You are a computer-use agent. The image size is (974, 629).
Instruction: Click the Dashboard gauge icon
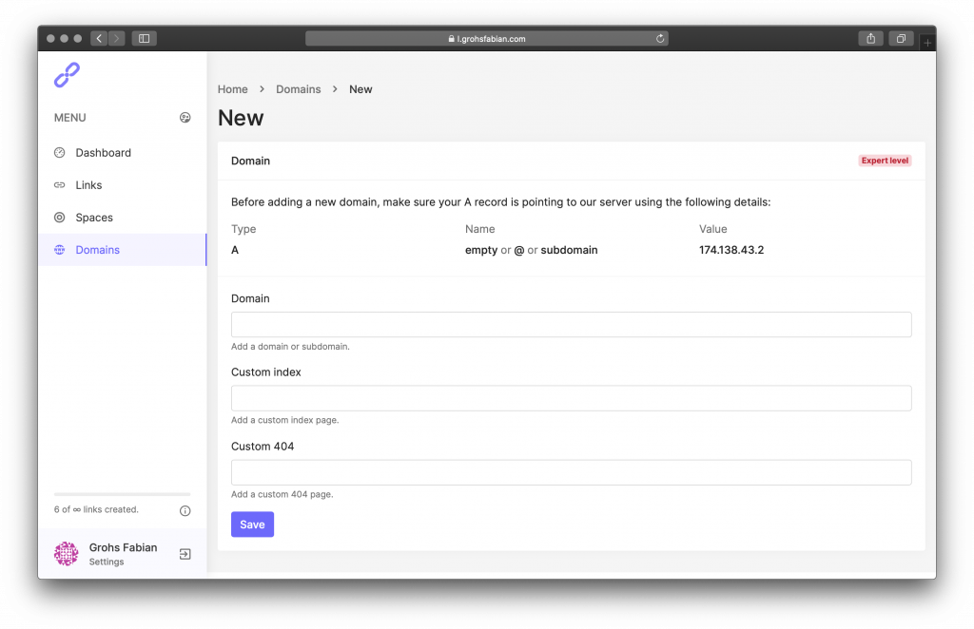[x=60, y=153]
